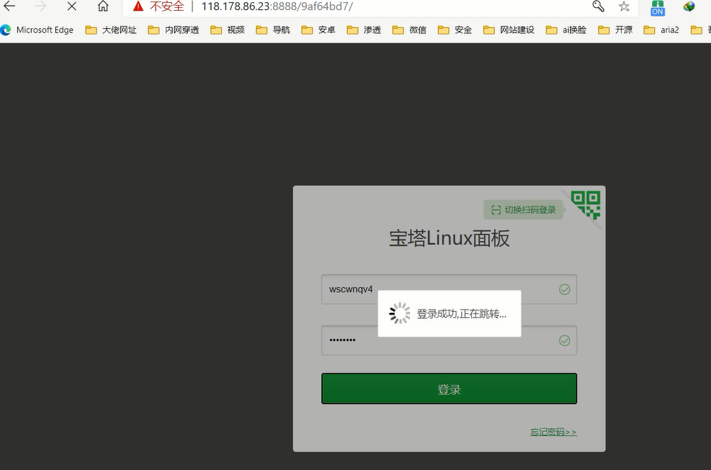Open the 安全 bookmark folder
Image resolution: width=711 pixels, height=470 pixels.
coord(455,30)
